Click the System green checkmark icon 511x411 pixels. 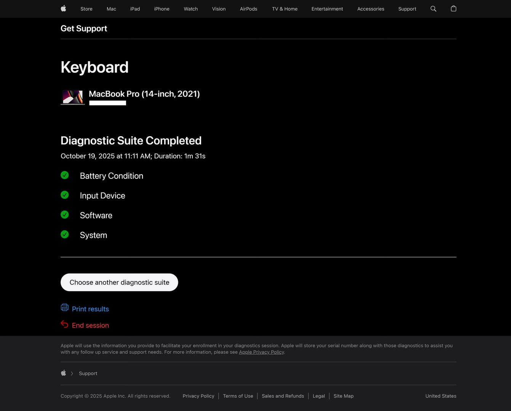point(65,234)
